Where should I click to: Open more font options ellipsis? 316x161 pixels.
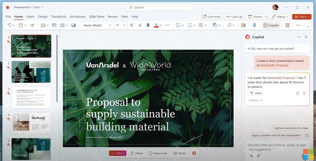pyautogui.click(x=167, y=25)
